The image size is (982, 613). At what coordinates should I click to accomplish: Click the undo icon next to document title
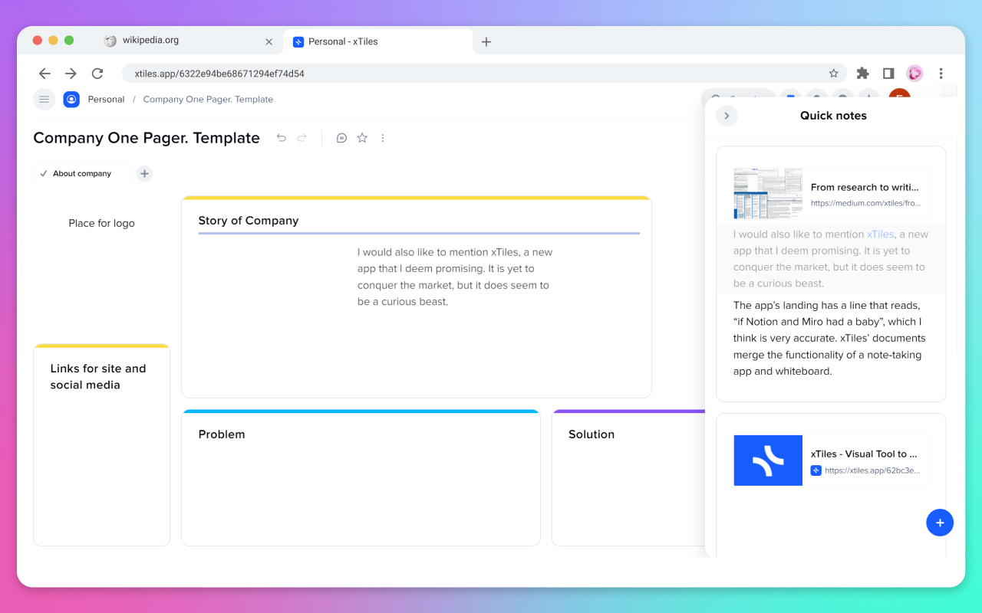coord(282,138)
